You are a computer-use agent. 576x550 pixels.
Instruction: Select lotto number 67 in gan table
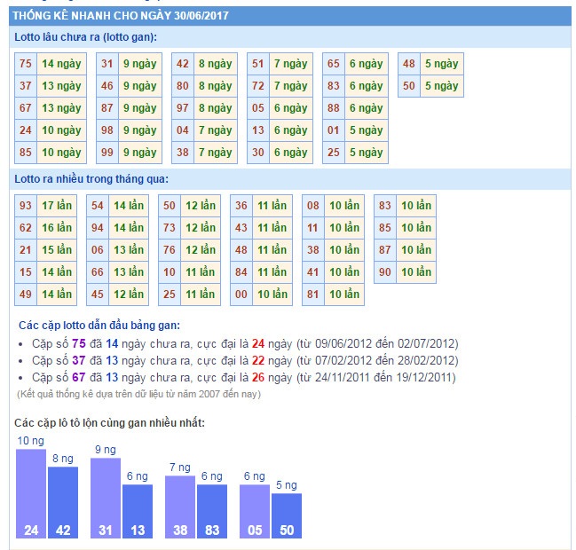[x=26, y=108]
